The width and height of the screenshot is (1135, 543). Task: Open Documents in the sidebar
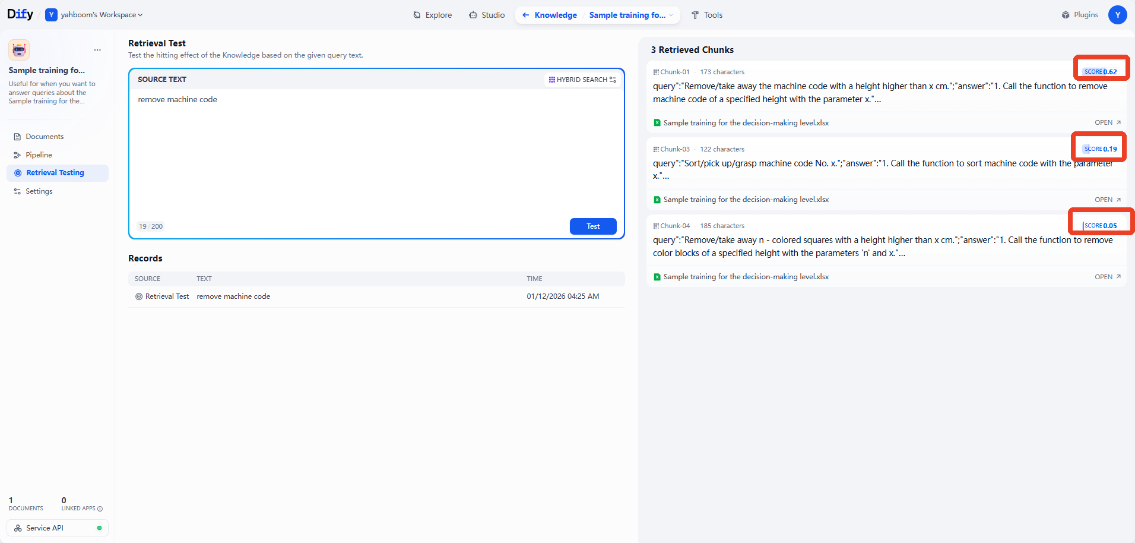58,137
